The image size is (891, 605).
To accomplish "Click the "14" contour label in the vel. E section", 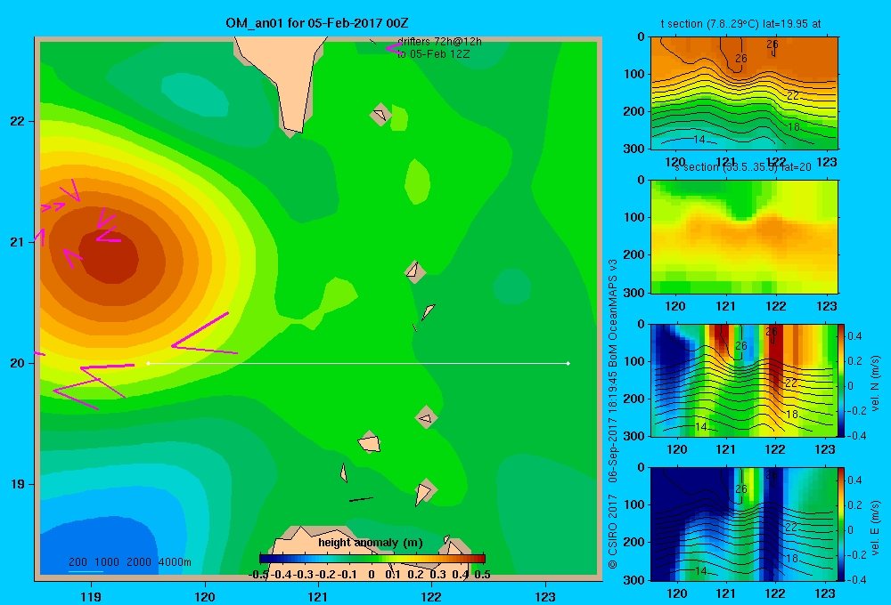I will click(701, 570).
